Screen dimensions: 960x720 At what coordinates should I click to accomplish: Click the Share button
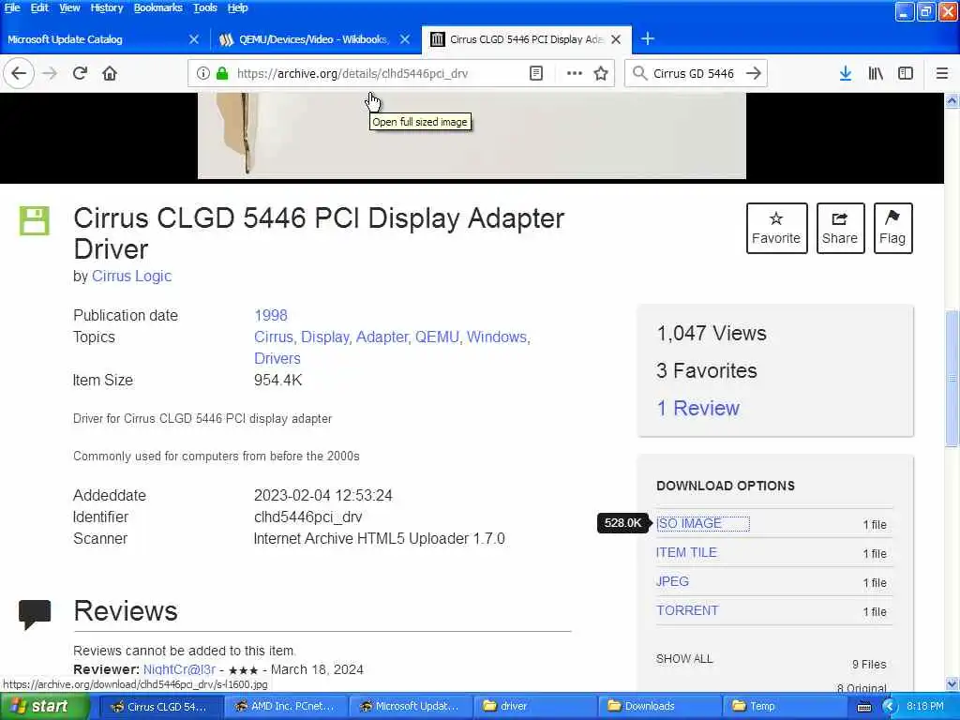coord(840,228)
